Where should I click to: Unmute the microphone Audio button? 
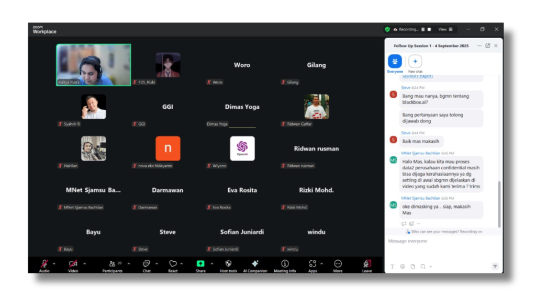(x=44, y=264)
